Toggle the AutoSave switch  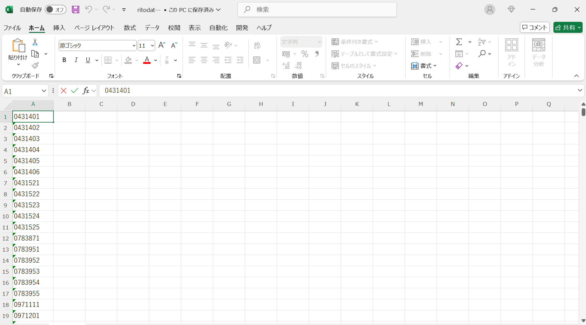click(x=55, y=10)
